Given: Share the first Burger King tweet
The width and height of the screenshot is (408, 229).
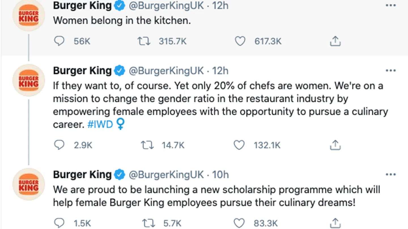Looking at the screenshot, I should coord(335,41).
